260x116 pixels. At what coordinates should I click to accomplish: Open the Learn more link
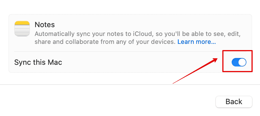click(x=197, y=42)
